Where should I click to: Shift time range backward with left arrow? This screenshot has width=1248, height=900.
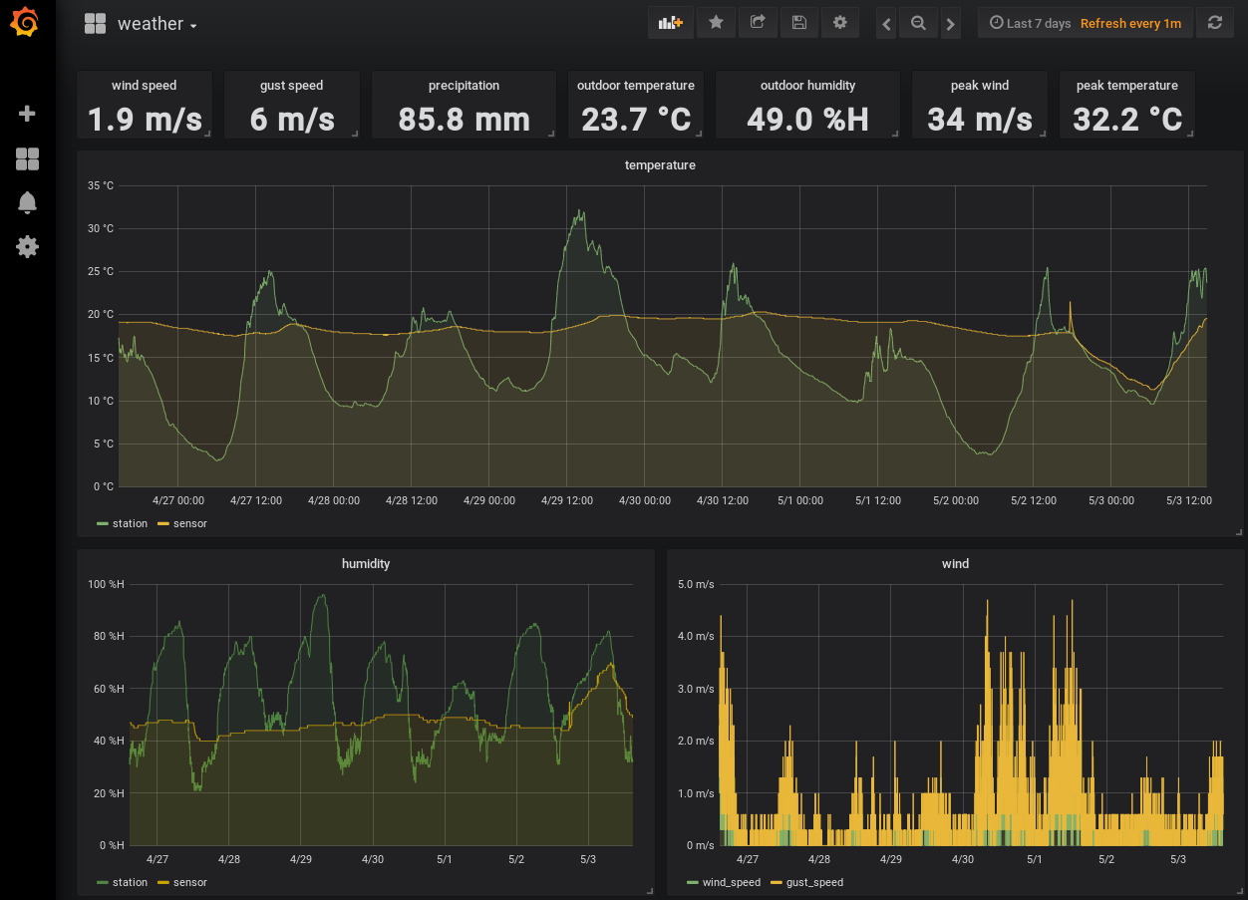pos(886,24)
